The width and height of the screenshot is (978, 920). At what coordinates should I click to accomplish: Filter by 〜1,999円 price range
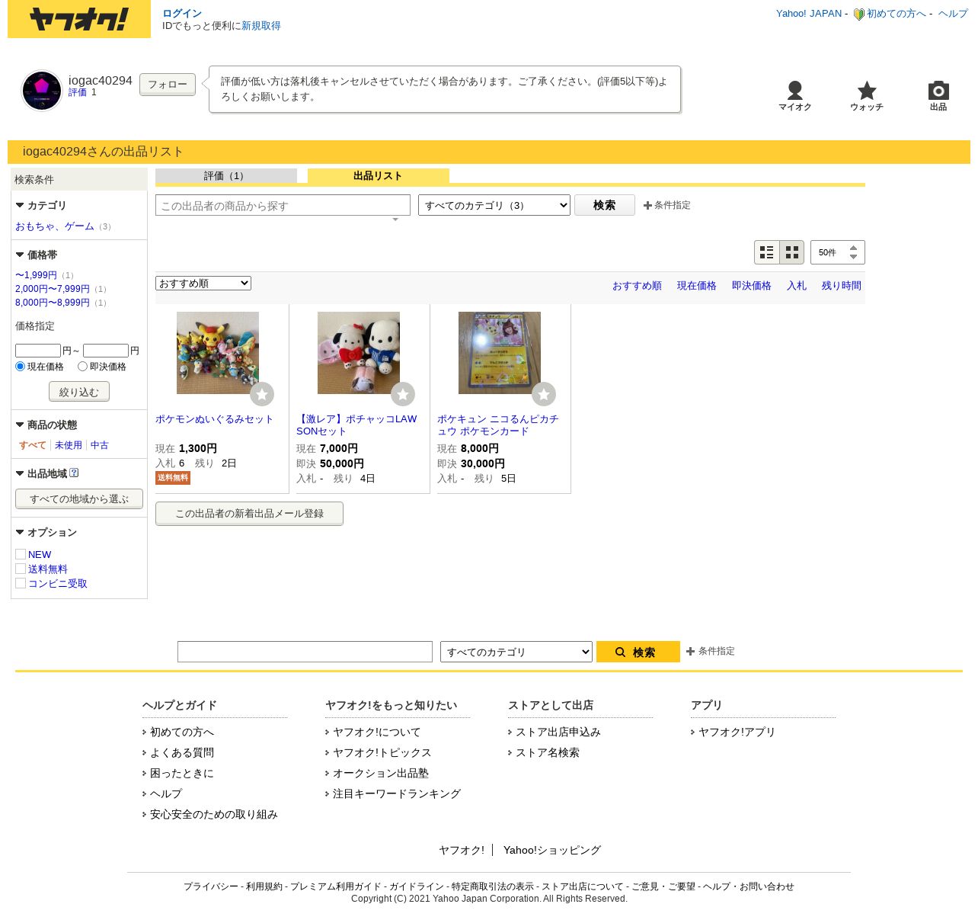[36, 275]
